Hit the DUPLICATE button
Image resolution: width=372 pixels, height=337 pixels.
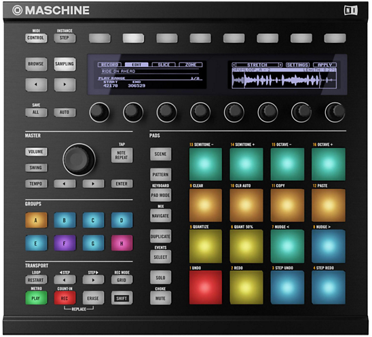pyautogui.click(x=160, y=236)
